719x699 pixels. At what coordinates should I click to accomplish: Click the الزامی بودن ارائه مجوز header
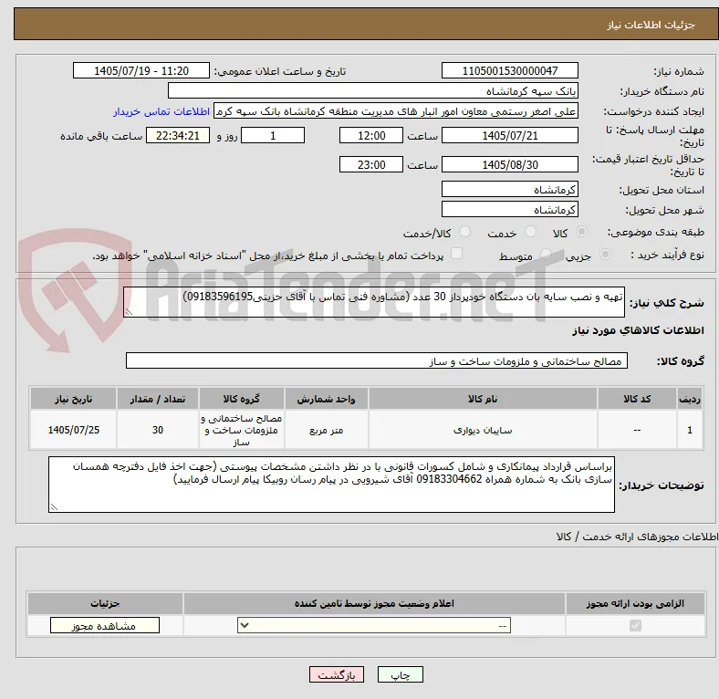(x=635, y=603)
